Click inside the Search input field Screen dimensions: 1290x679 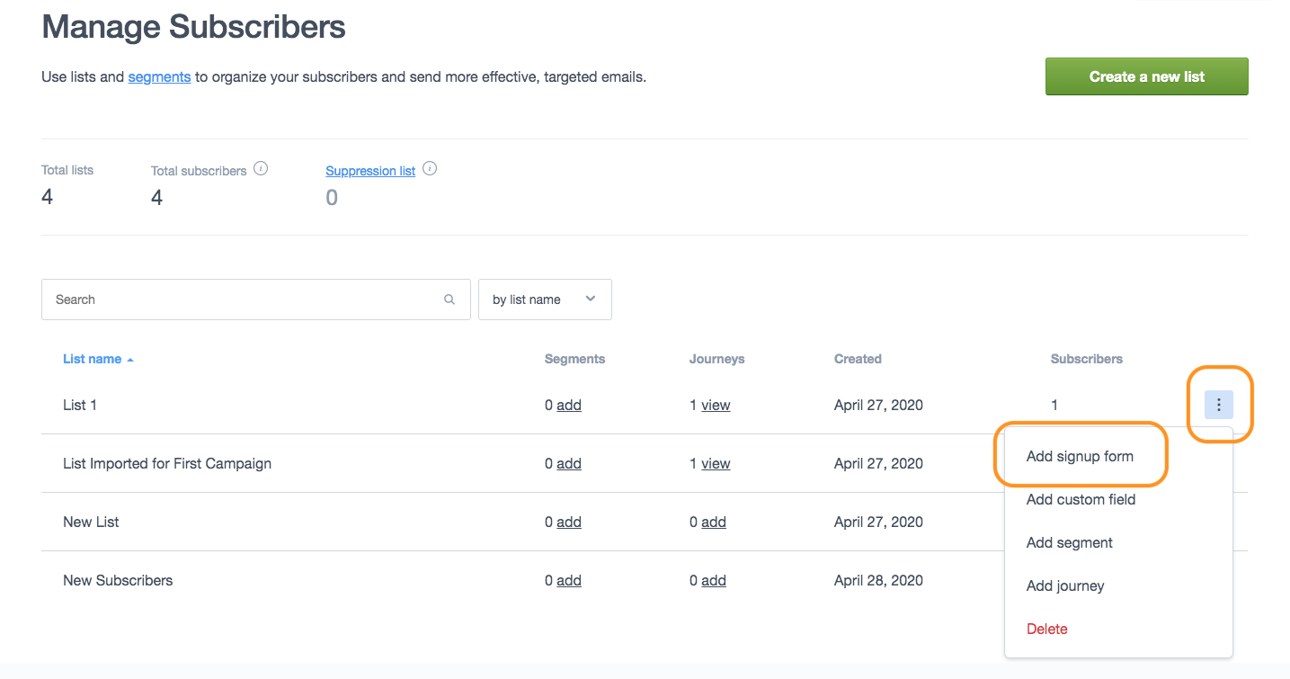[243, 299]
